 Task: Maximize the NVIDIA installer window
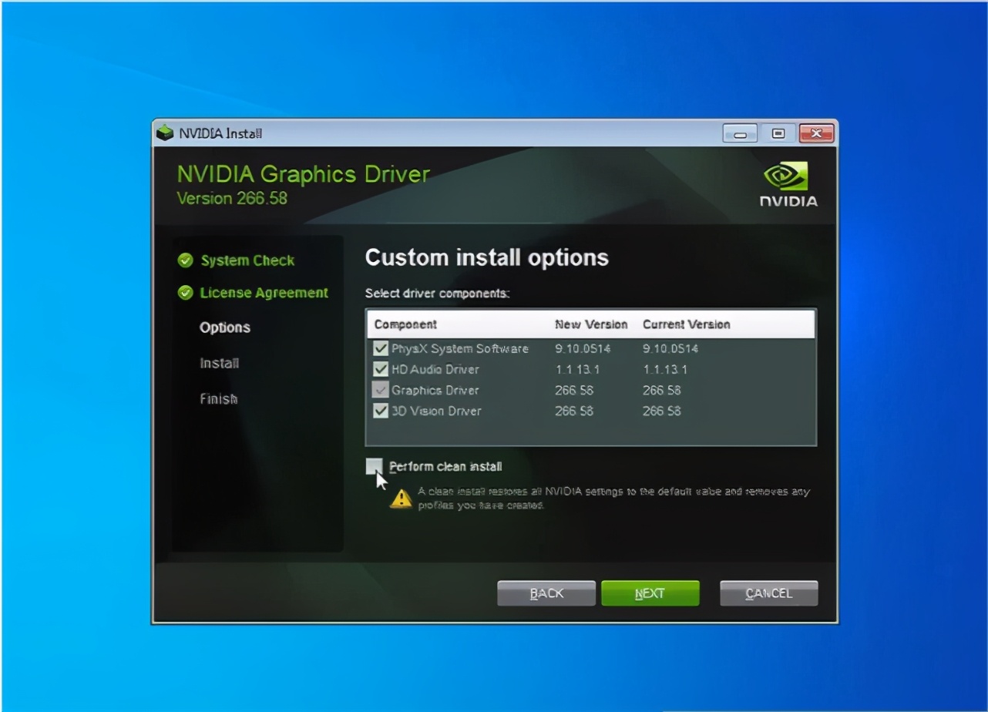(x=778, y=133)
